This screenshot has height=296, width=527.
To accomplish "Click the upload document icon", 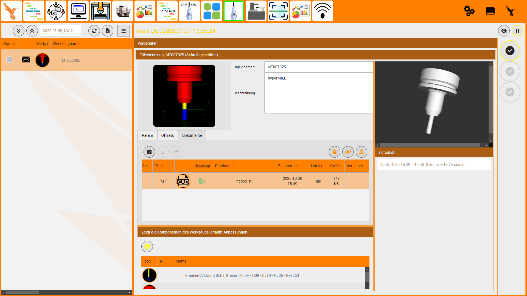I will pyautogui.click(x=361, y=152).
